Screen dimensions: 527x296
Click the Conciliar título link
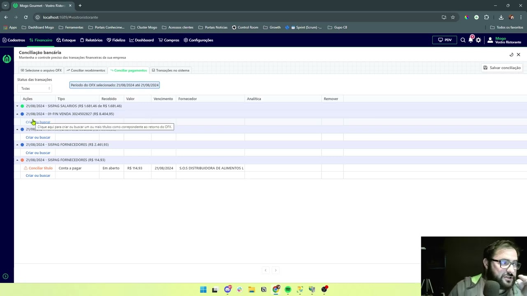[x=38, y=168]
